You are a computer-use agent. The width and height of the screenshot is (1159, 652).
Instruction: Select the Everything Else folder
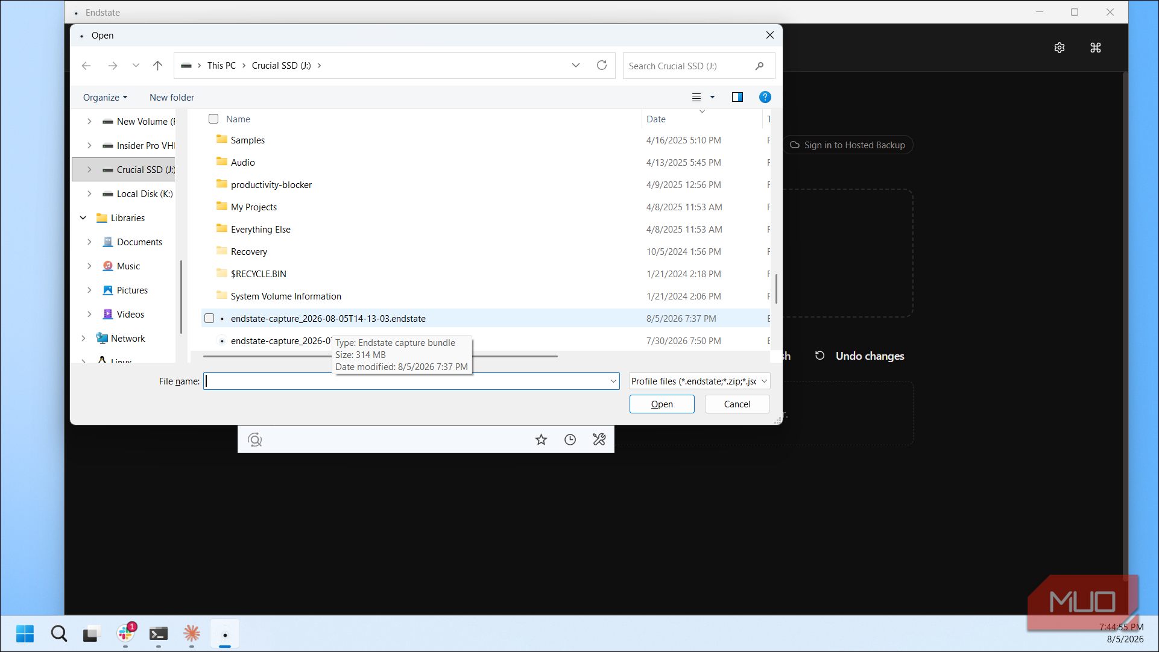(261, 230)
